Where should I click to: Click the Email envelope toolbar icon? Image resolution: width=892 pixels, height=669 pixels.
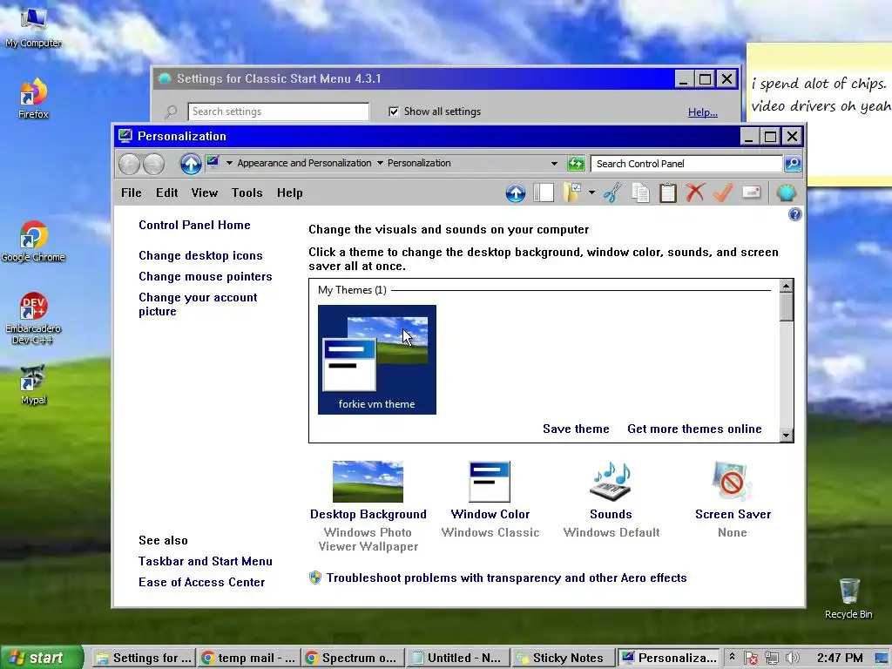tap(752, 193)
